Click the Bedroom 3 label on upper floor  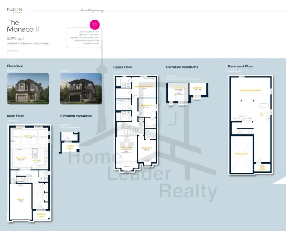tap(146, 148)
